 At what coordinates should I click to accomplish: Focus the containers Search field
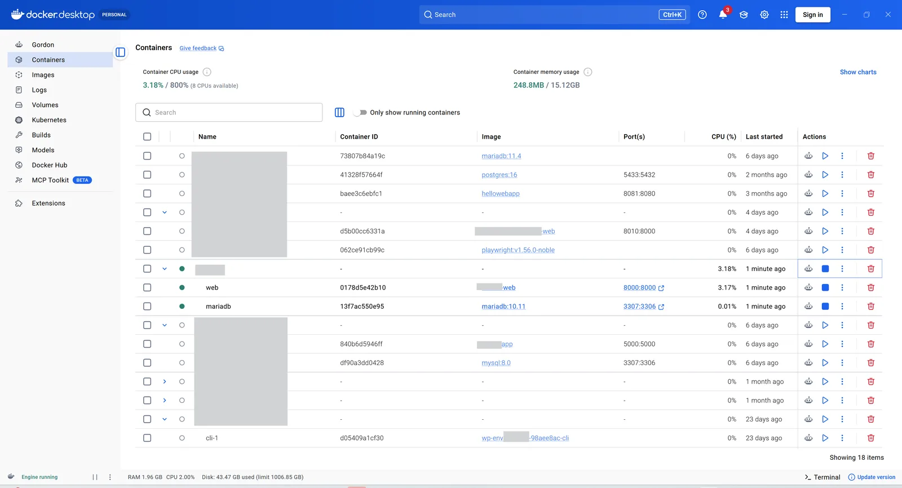[229, 112]
